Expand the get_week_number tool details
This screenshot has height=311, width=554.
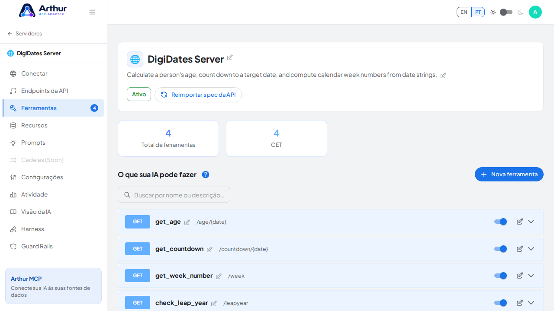(x=531, y=276)
